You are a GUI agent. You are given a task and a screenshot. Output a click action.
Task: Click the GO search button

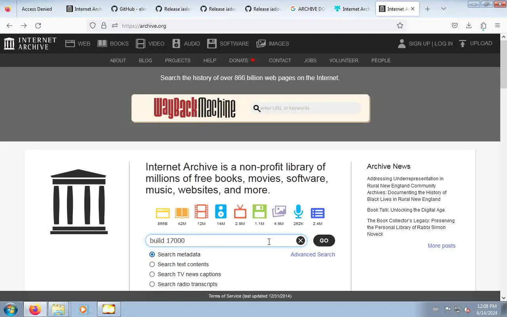point(324,241)
